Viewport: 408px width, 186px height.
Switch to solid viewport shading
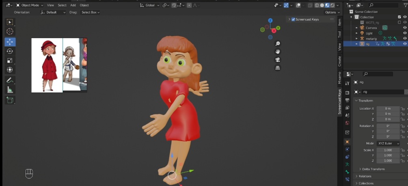click(x=322, y=5)
